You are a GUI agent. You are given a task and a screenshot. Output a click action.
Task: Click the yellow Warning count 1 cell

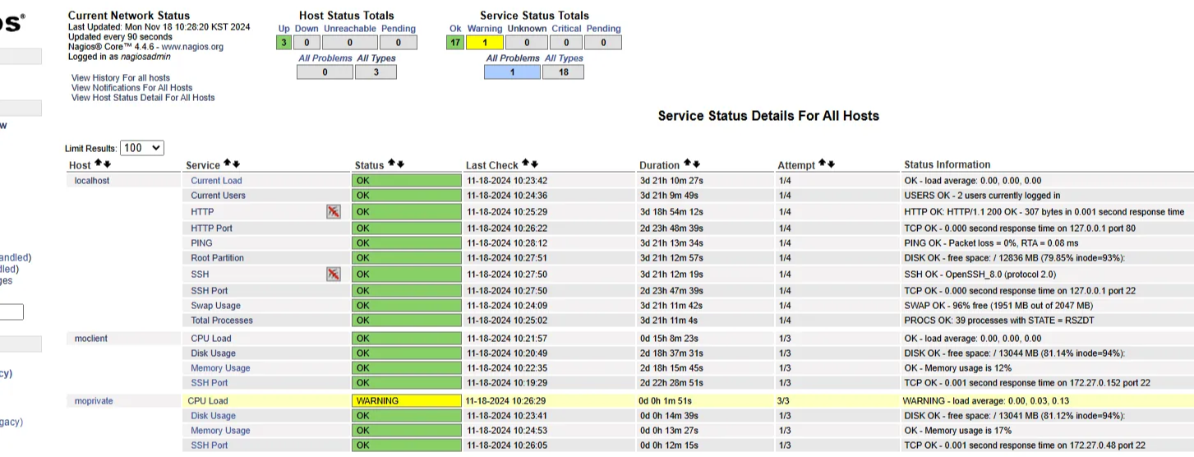(x=485, y=43)
